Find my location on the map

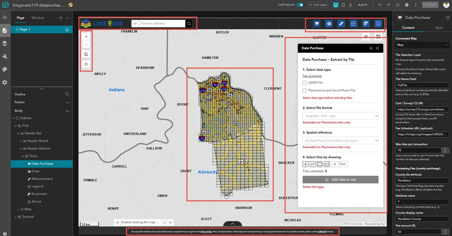point(86,64)
